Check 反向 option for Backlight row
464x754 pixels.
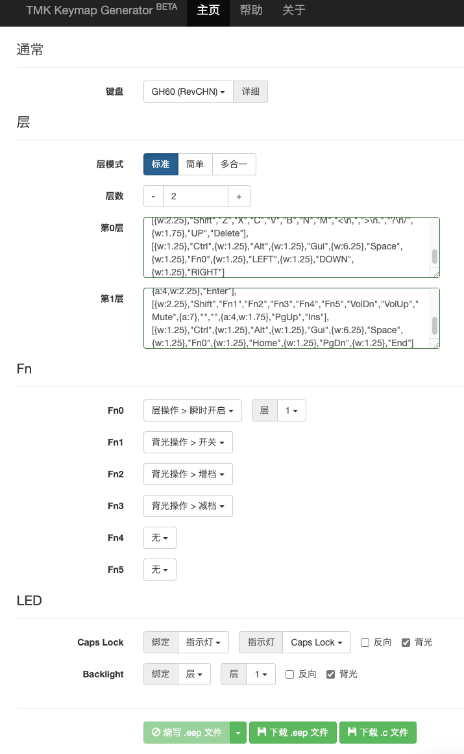tap(289, 674)
